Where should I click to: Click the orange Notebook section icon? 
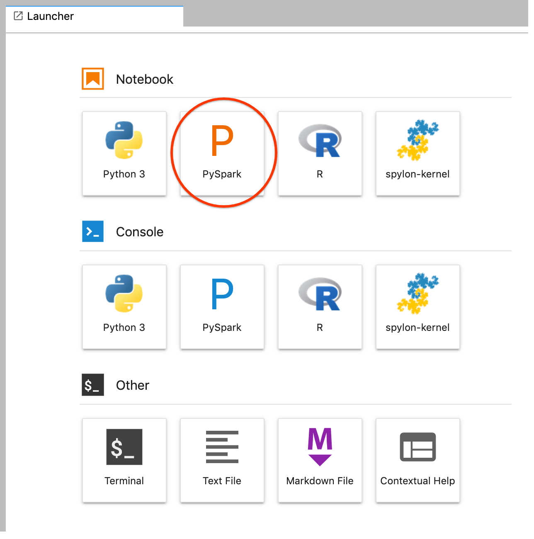(93, 79)
